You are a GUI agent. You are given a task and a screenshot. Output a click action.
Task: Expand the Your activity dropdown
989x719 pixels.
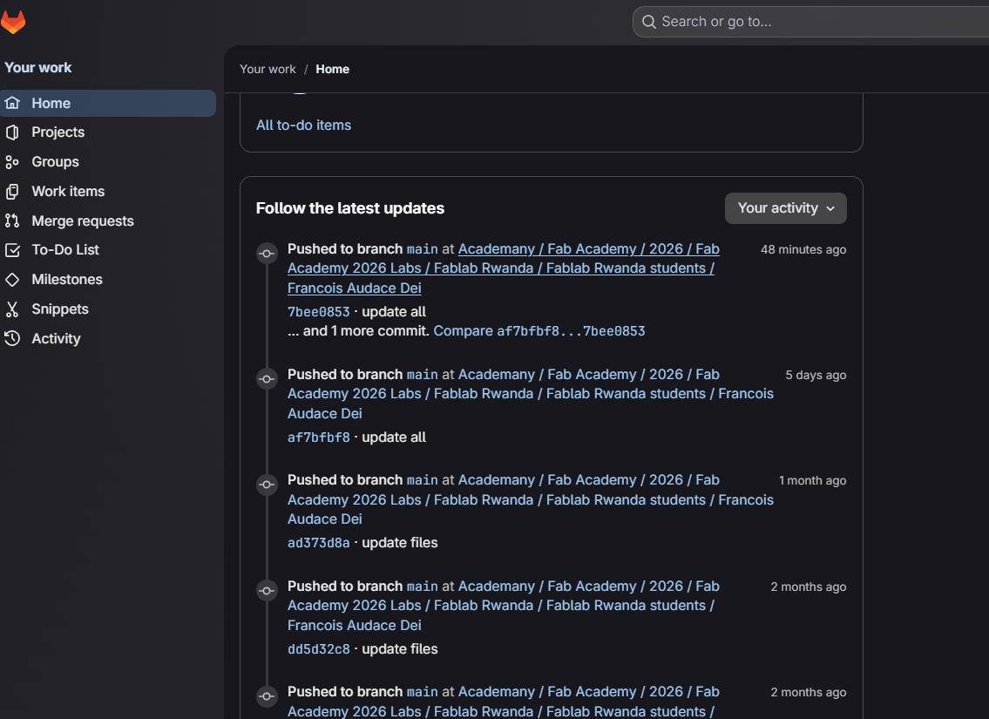[x=785, y=208]
